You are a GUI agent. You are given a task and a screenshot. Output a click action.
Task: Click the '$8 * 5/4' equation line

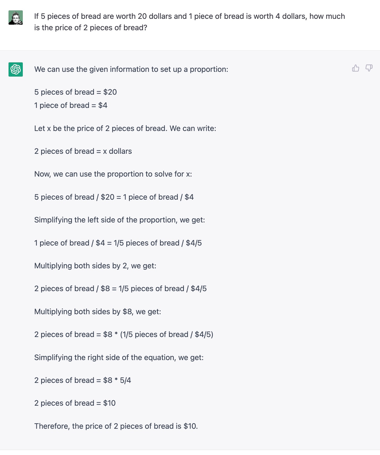[x=83, y=380]
